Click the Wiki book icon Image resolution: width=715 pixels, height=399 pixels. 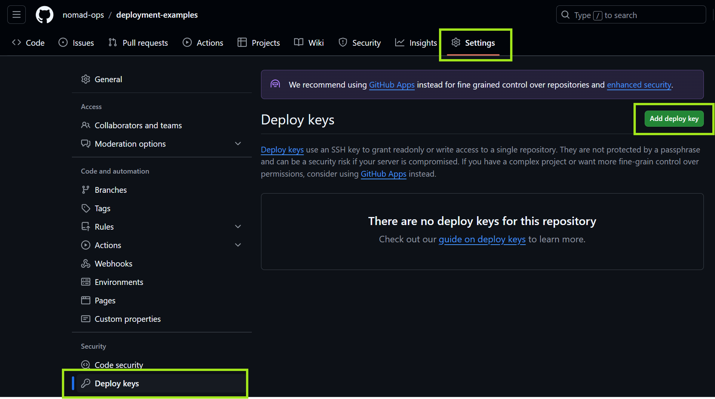click(299, 42)
